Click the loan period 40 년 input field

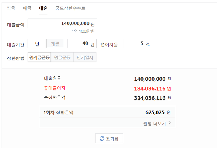pyautogui.click(x=82, y=43)
